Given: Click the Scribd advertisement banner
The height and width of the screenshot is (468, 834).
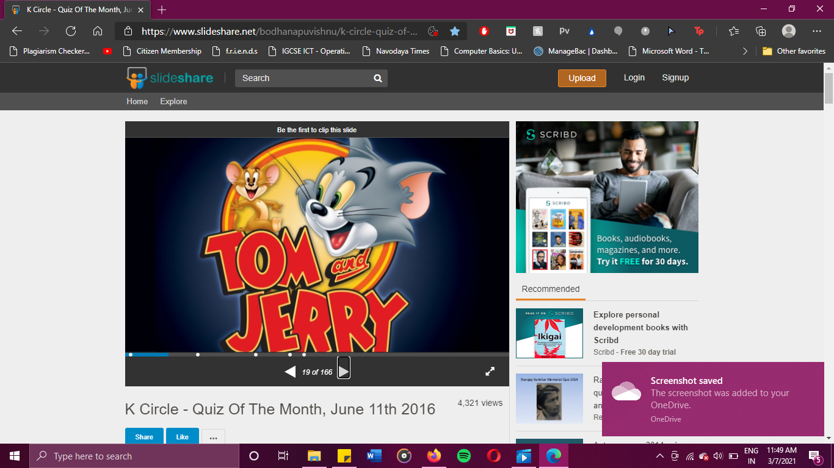Looking at the screenshot, I should click(x=607, y=197).
